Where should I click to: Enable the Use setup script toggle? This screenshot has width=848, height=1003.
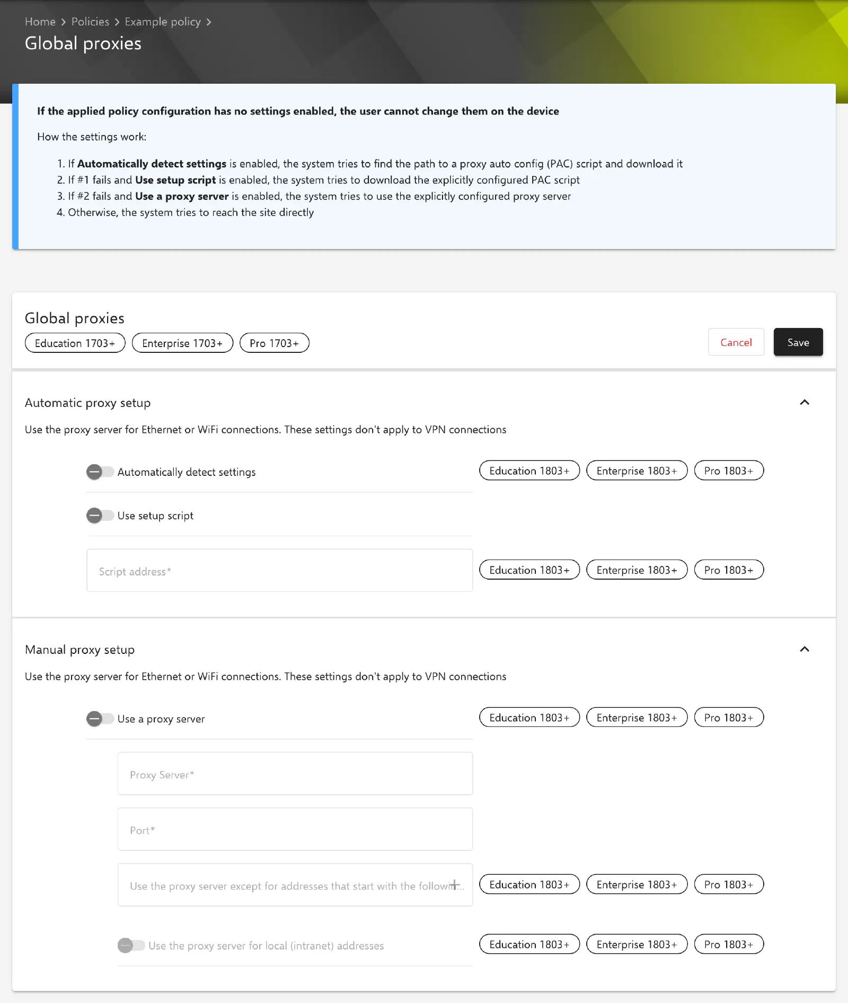[100, 515]
